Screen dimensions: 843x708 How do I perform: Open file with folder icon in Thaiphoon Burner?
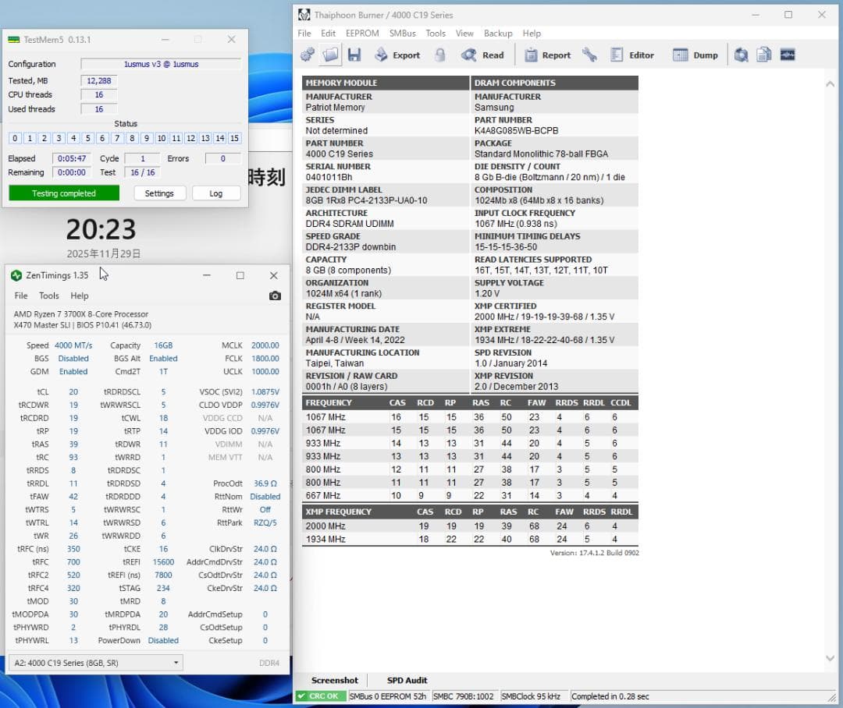[x=330, y=55]
